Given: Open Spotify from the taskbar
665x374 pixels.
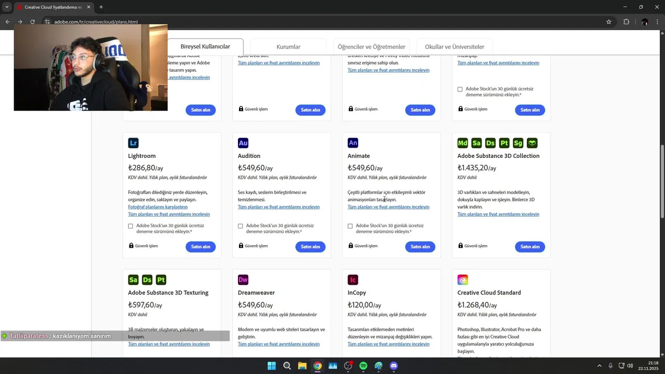Looking at the screenshot, I should (363, 366).
